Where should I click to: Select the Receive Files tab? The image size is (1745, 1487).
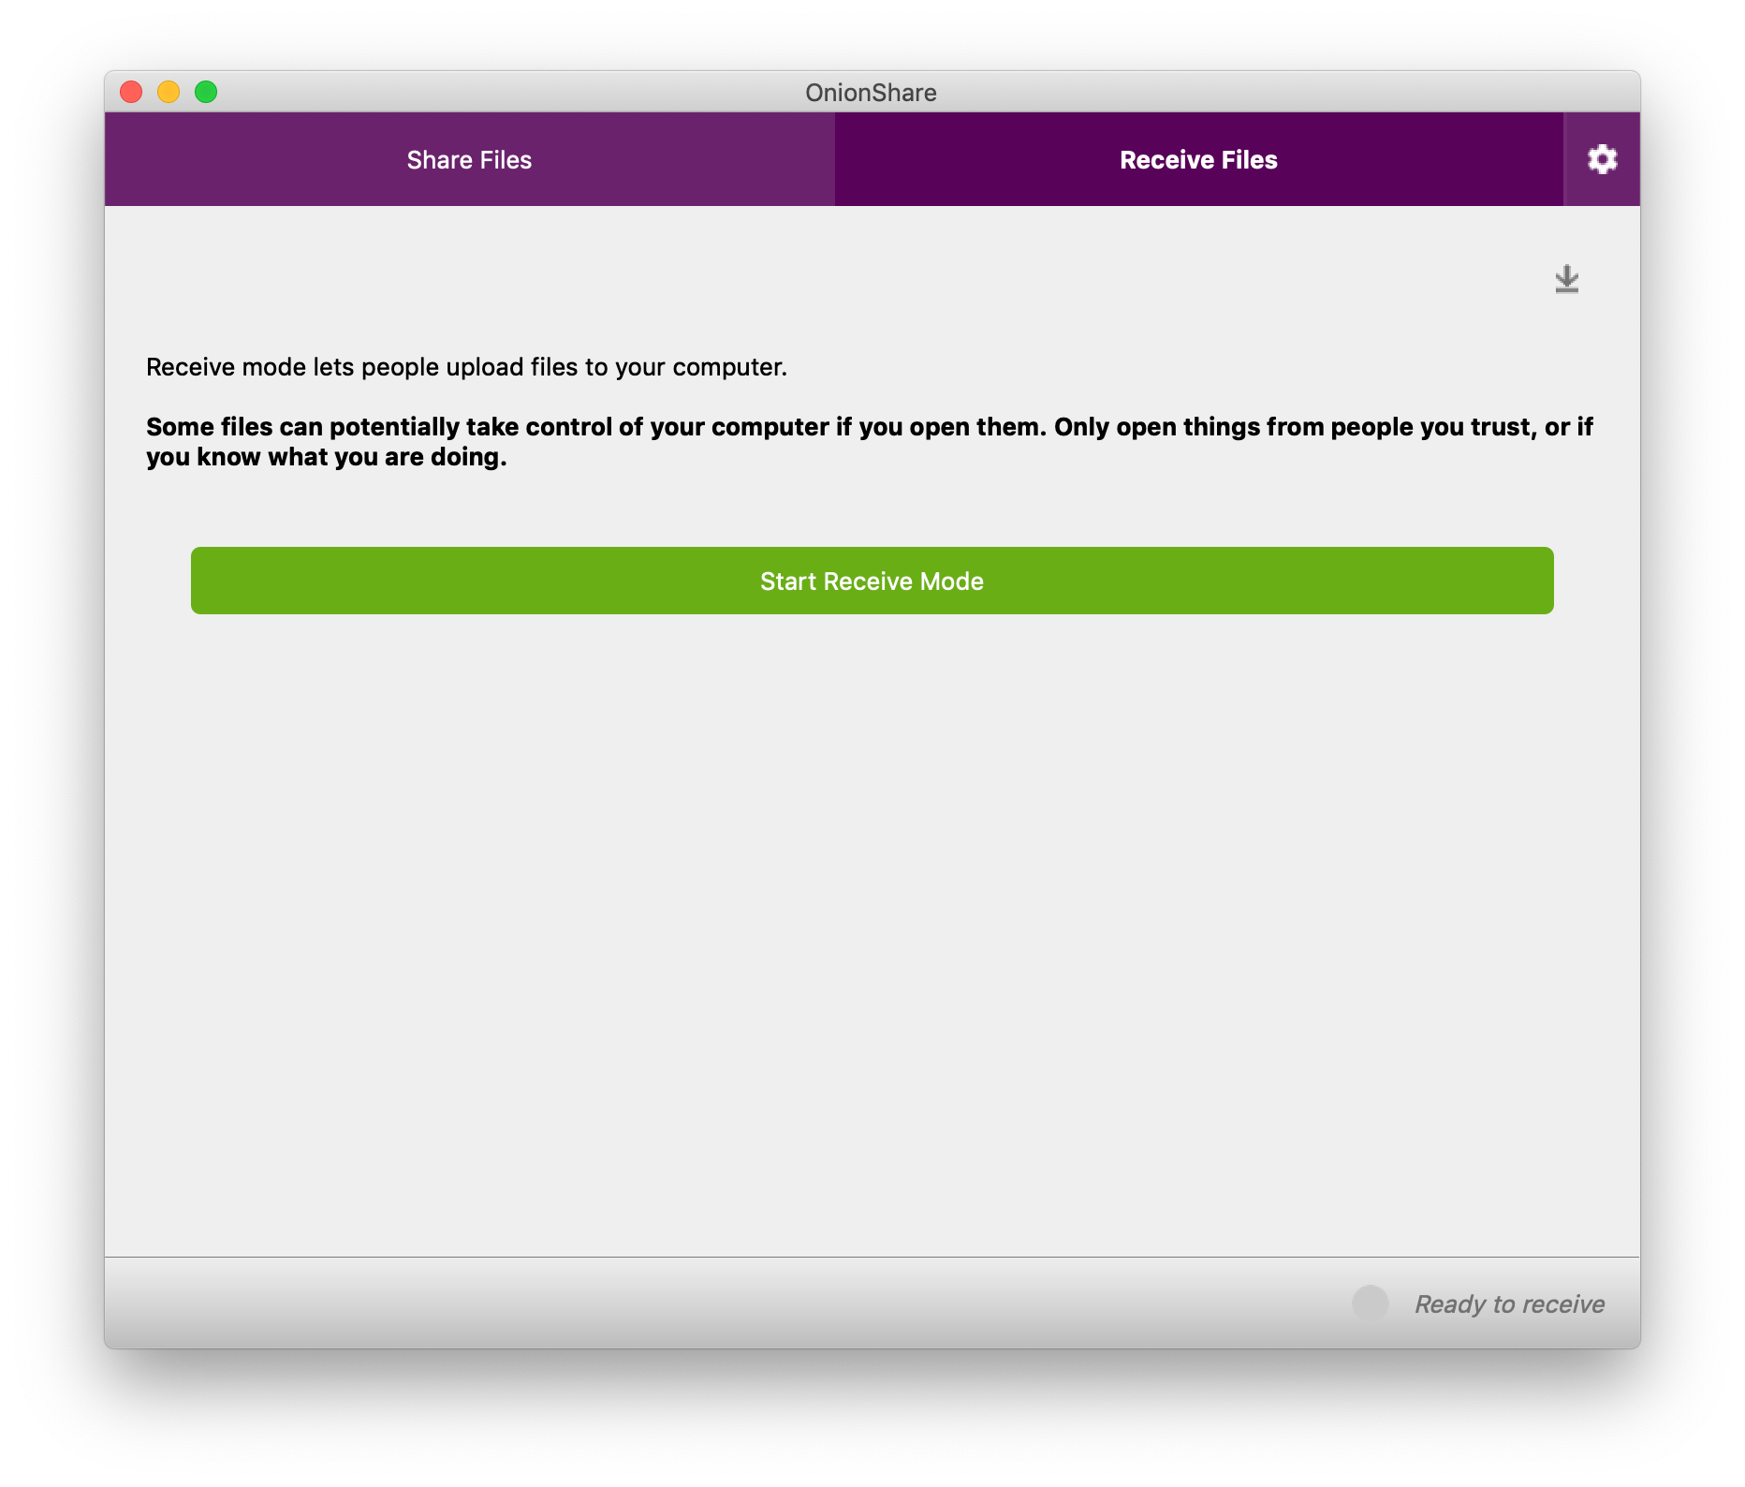(x=1198, y=159)
